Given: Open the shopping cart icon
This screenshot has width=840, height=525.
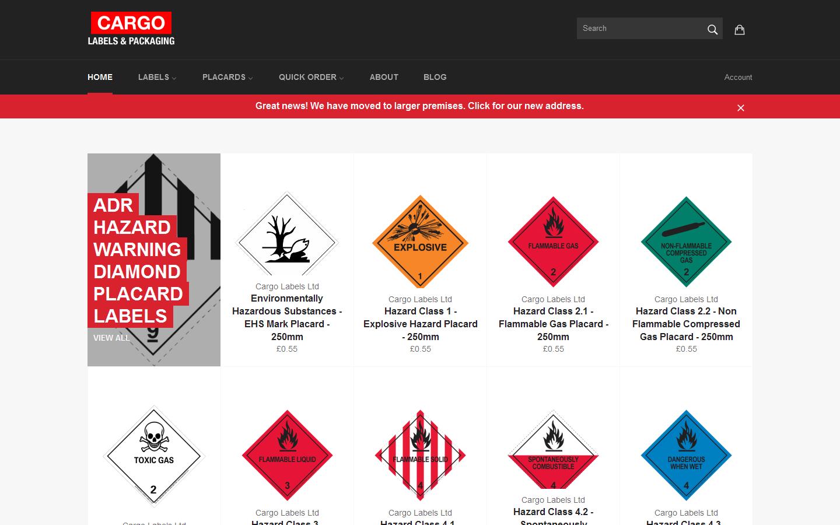Looking at the screenshot, I should coord(739,29).
